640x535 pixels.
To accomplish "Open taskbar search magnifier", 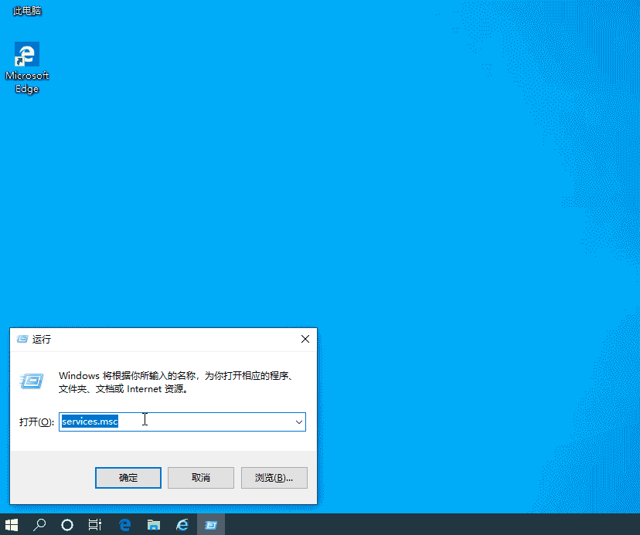I will 39,524.
